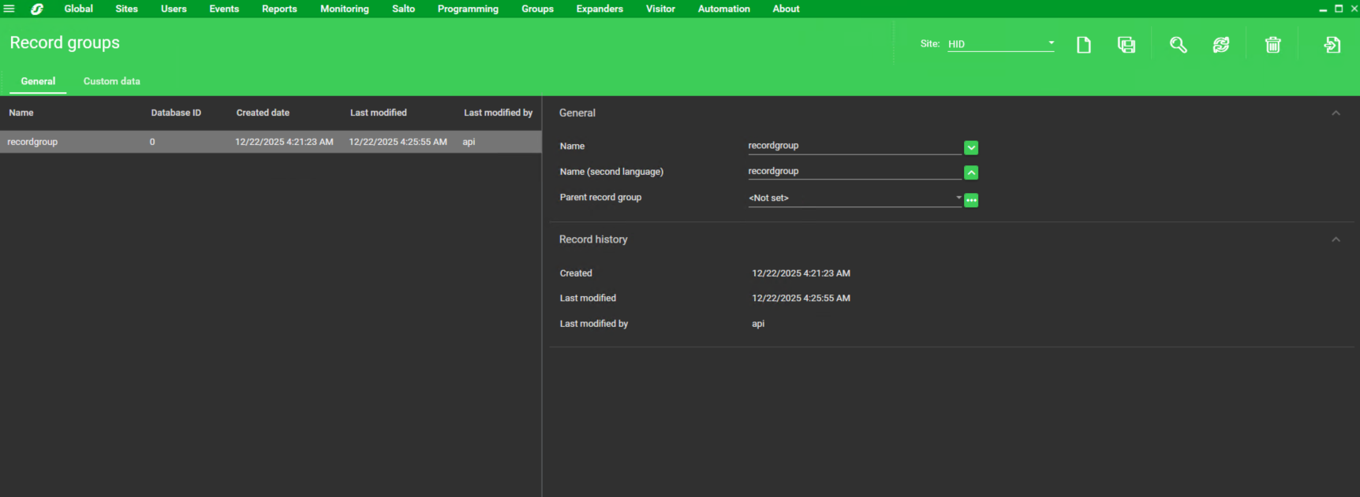This screenshot has width=1360, height=497.
Task: Select the recordgroup row in list
Action: 271,142
